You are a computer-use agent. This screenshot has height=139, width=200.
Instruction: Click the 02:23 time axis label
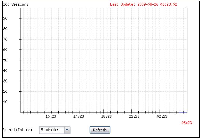[162, 117]
